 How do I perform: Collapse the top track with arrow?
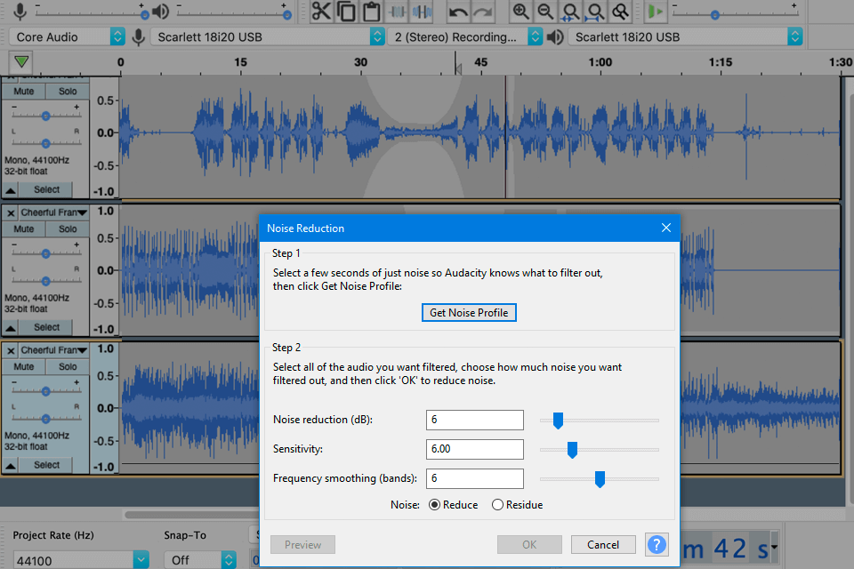(11, 190)
